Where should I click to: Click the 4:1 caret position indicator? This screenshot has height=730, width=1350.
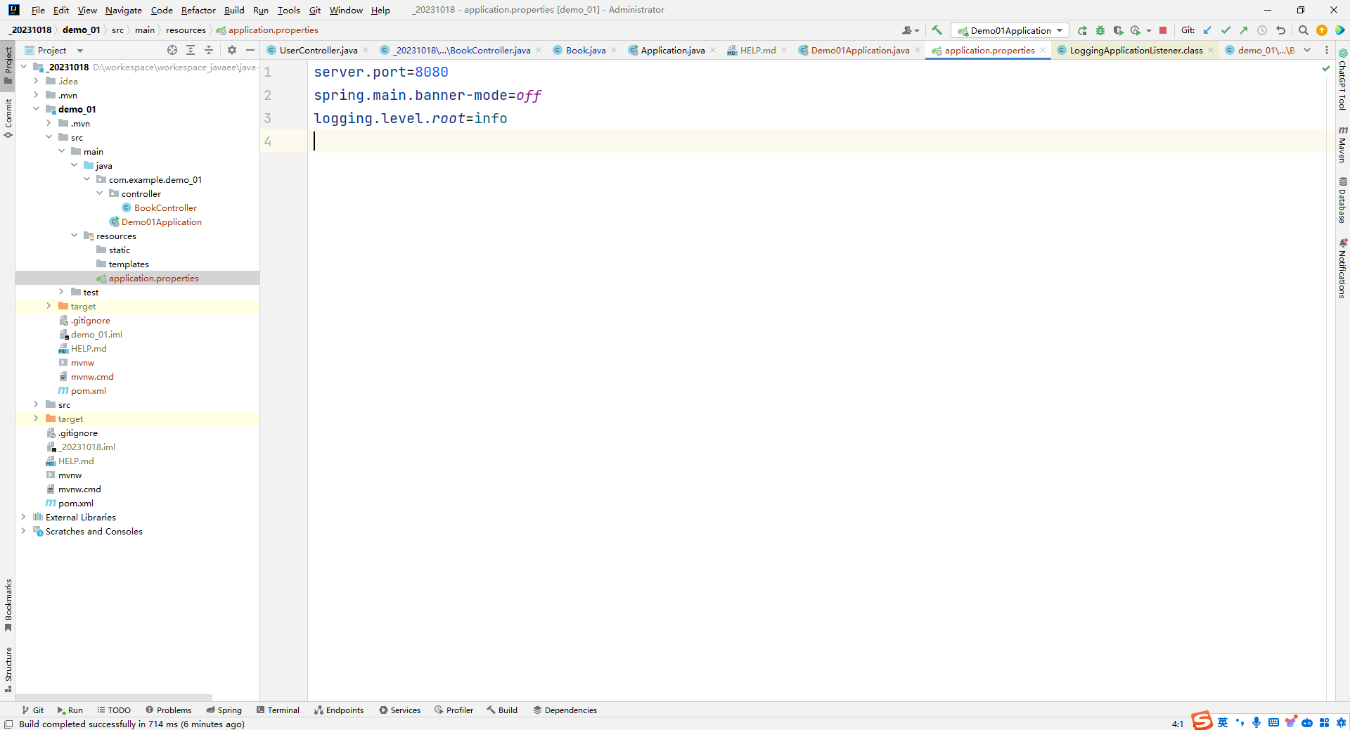(1178, 724)
